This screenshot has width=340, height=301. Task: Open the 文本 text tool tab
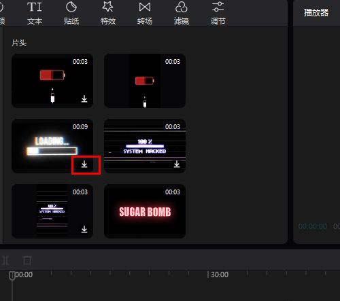35,13
